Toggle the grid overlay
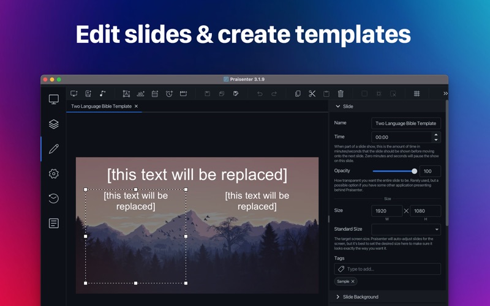Image resolution: width=490 pixels, height=306 pixels. tap(417, 94)
